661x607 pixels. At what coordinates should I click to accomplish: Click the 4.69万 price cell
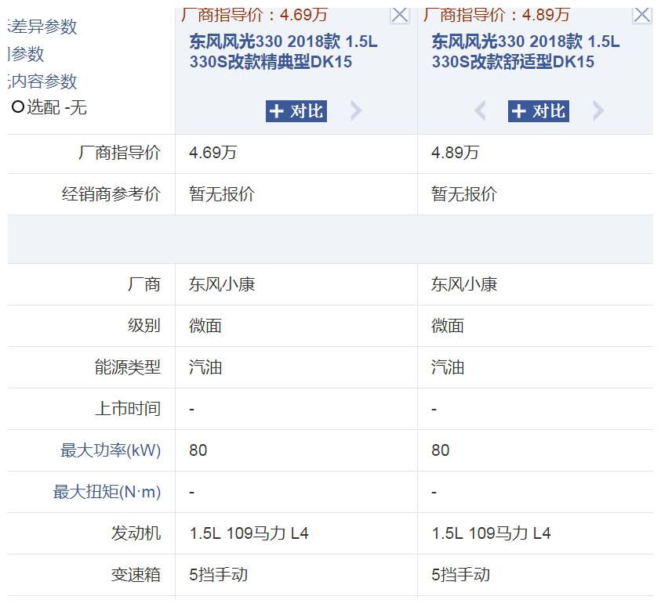point(213,153)
